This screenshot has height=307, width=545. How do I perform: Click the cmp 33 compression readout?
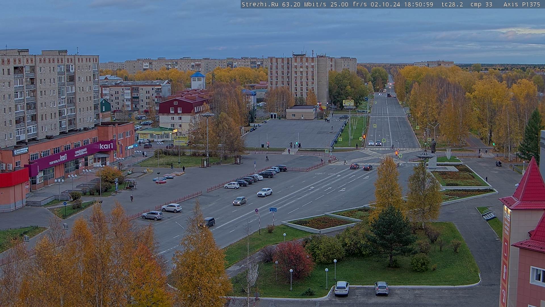point(481,4)
